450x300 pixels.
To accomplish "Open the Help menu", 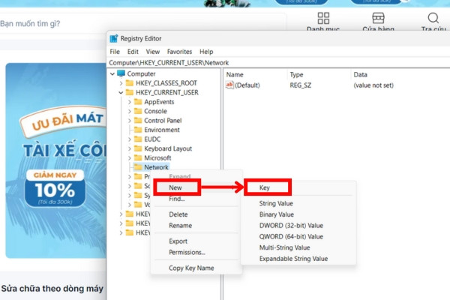I will click(206, 52).
